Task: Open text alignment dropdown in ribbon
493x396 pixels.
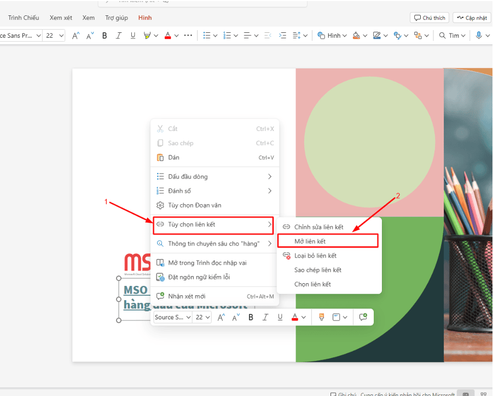Action: coord(251,36)
